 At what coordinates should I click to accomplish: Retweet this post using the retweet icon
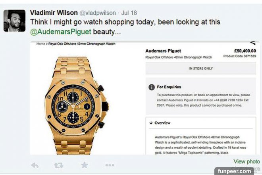[59, 165]
